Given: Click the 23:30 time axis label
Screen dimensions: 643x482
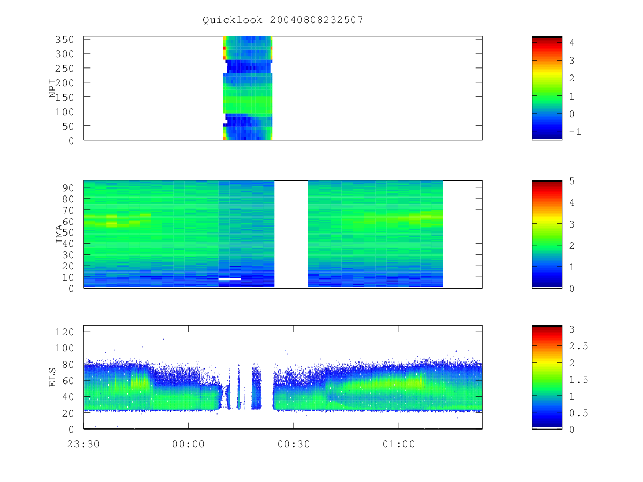Looking at the screenshot, I should click(83, 444).
